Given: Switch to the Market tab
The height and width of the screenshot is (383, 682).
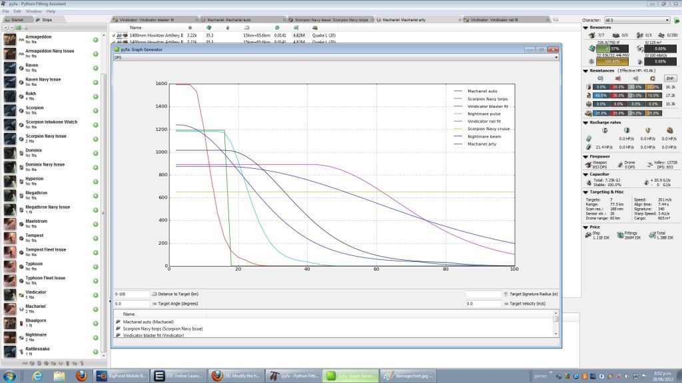Looking at the screenshot, I should point(17,20).
